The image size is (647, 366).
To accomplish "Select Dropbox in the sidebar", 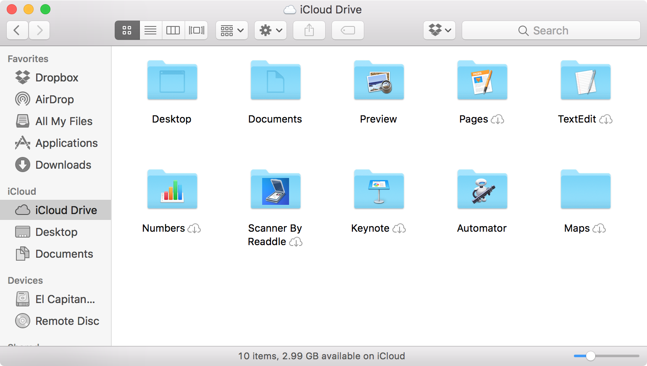I will pyautogui.click(x=55, y=78).
